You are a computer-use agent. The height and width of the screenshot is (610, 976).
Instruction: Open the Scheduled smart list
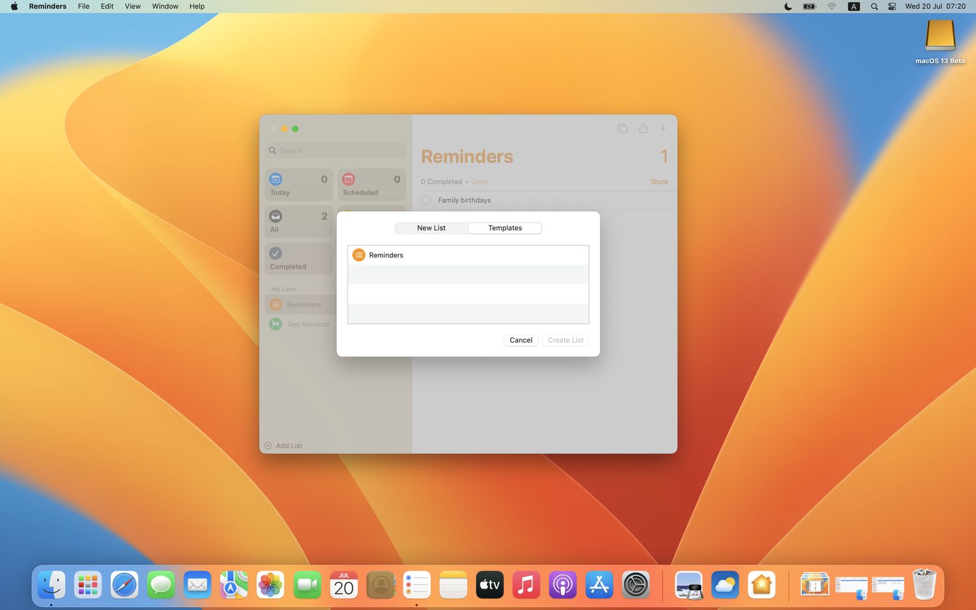click(372, 185)
